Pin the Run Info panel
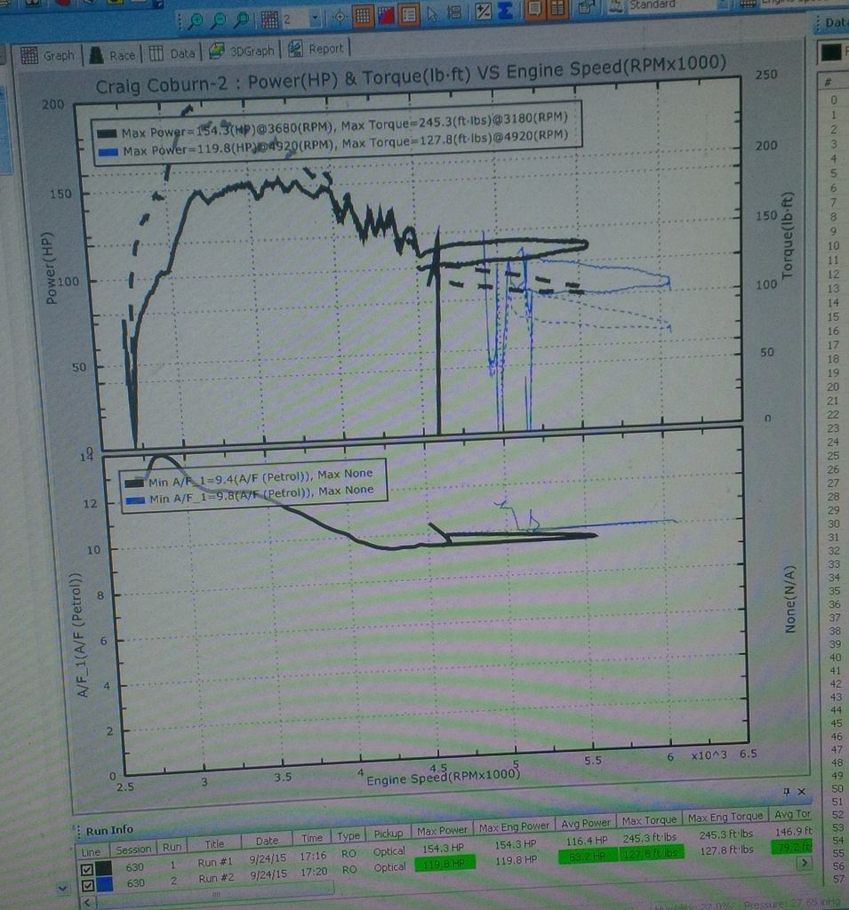Viewport: 849px width, 910px height. coord(787,791)
